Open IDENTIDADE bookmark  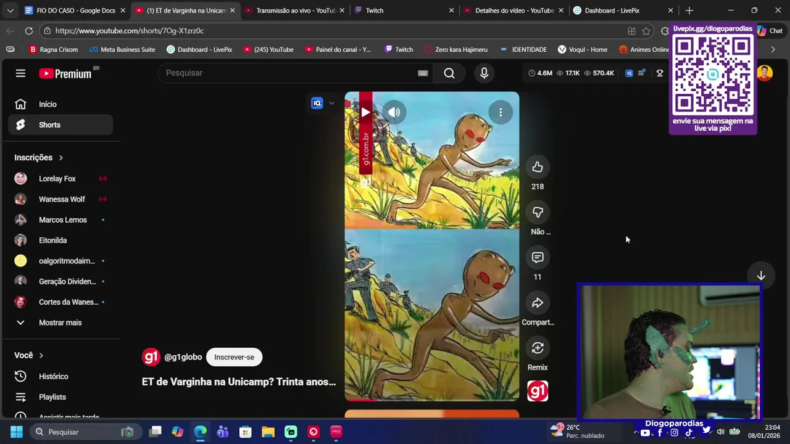[523, 49]
